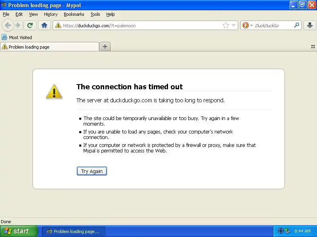Image resolution: width=317 pixels, height=237 pixels.
Task: Close the Mypal window
Action: (312, 5)
